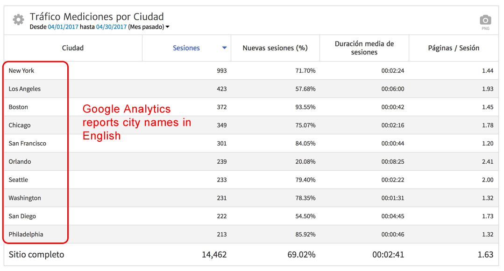This screenshot has height=271, width=504.
Task: Click the Sesiones sort dropdown arrow
Action: point(224,48)
